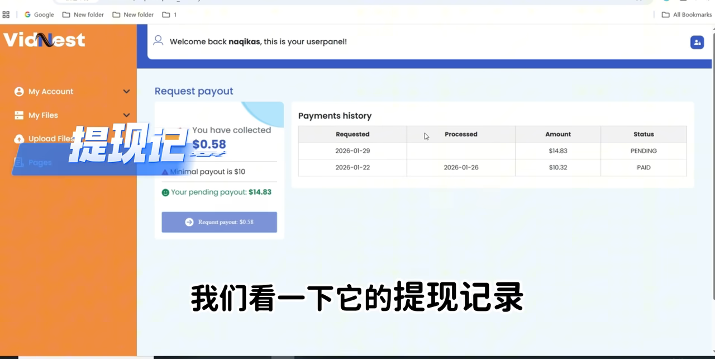Click the My Files drive icon

pyautogui.click(x=19, y=115)
